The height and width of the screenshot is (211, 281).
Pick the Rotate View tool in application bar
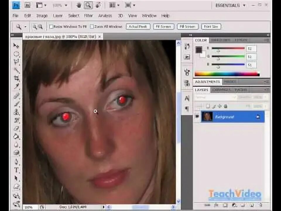pyautogui.click(x=97, y=5)
